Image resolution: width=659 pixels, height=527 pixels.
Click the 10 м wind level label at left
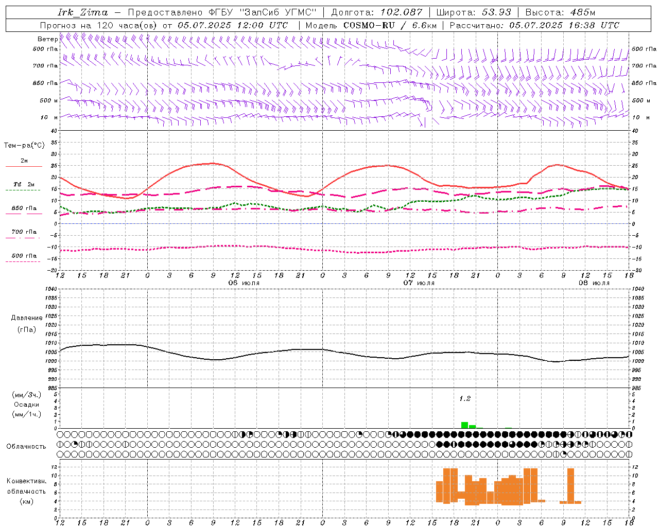[50, 117]
